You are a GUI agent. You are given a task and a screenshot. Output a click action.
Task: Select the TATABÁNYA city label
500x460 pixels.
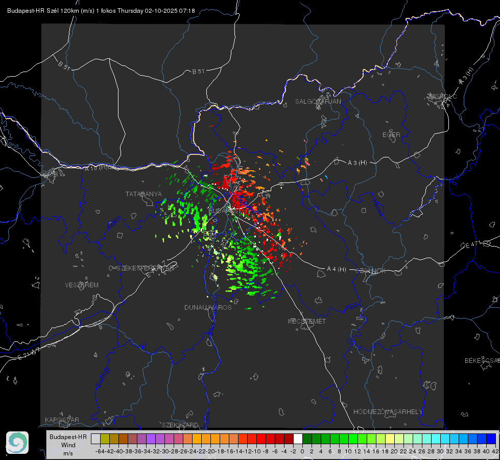coord(144,194)
